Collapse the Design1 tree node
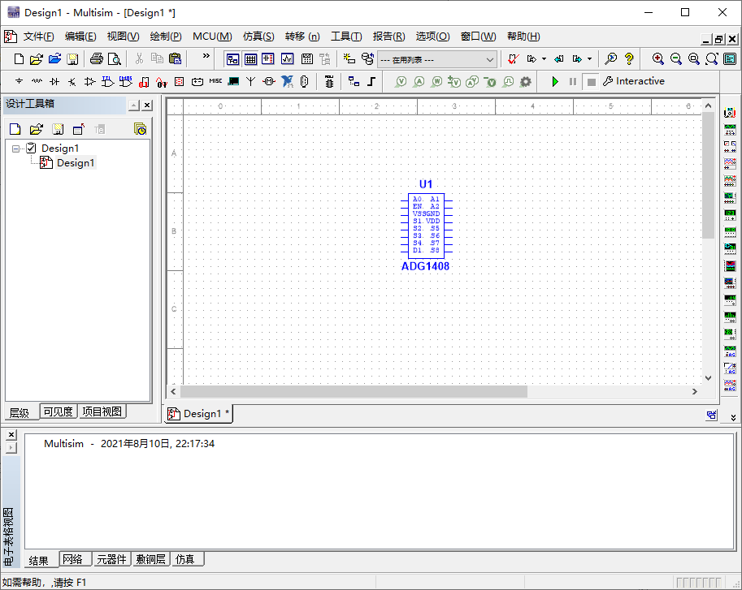This screenshot has width=742, height=590. [15, 148]
